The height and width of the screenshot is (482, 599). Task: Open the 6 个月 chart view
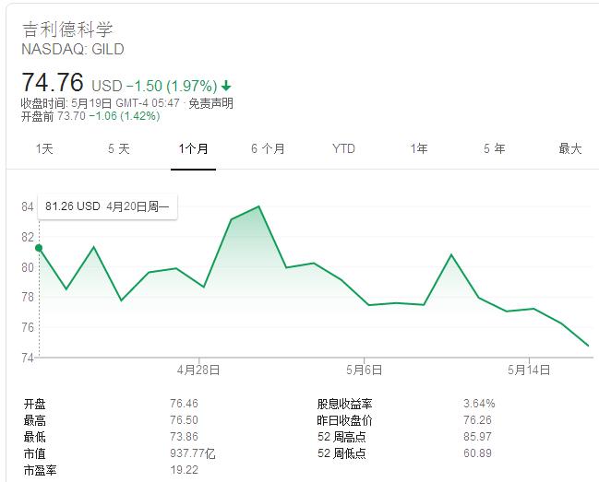click(269, 148)
